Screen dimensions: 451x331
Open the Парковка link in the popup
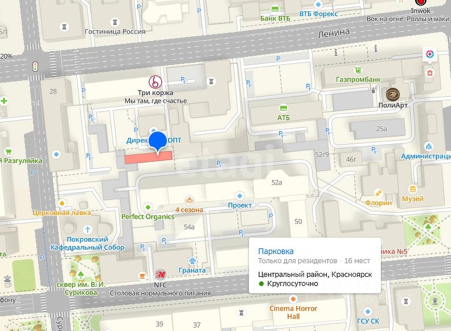click(x=276, y=251)
